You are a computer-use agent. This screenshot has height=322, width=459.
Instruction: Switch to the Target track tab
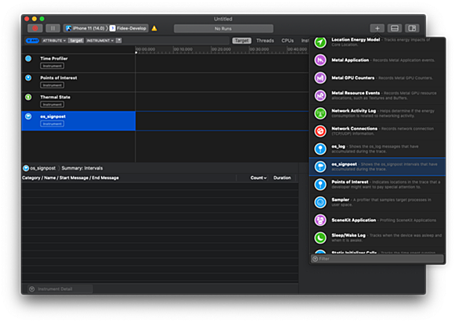241,41
